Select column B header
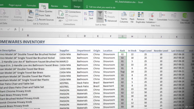Viewport: 194px width, 109px height. 28,35
